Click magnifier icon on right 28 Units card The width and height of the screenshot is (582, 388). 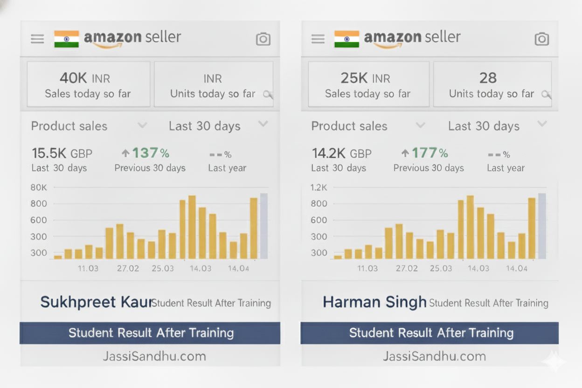(x=546, y=94)
